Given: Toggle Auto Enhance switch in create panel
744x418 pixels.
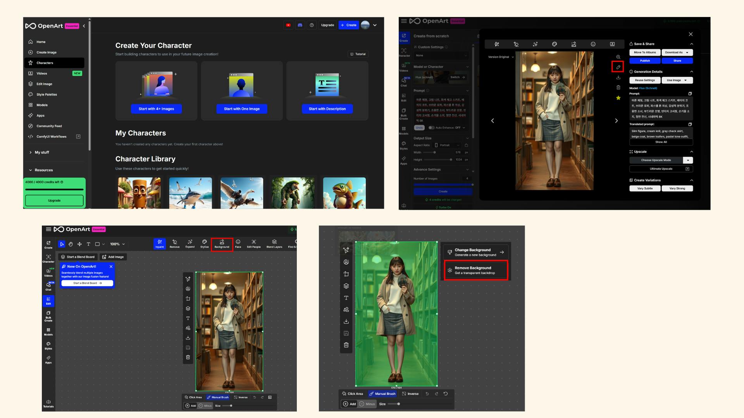Looking at the screenshot, I should pos(431,128).
